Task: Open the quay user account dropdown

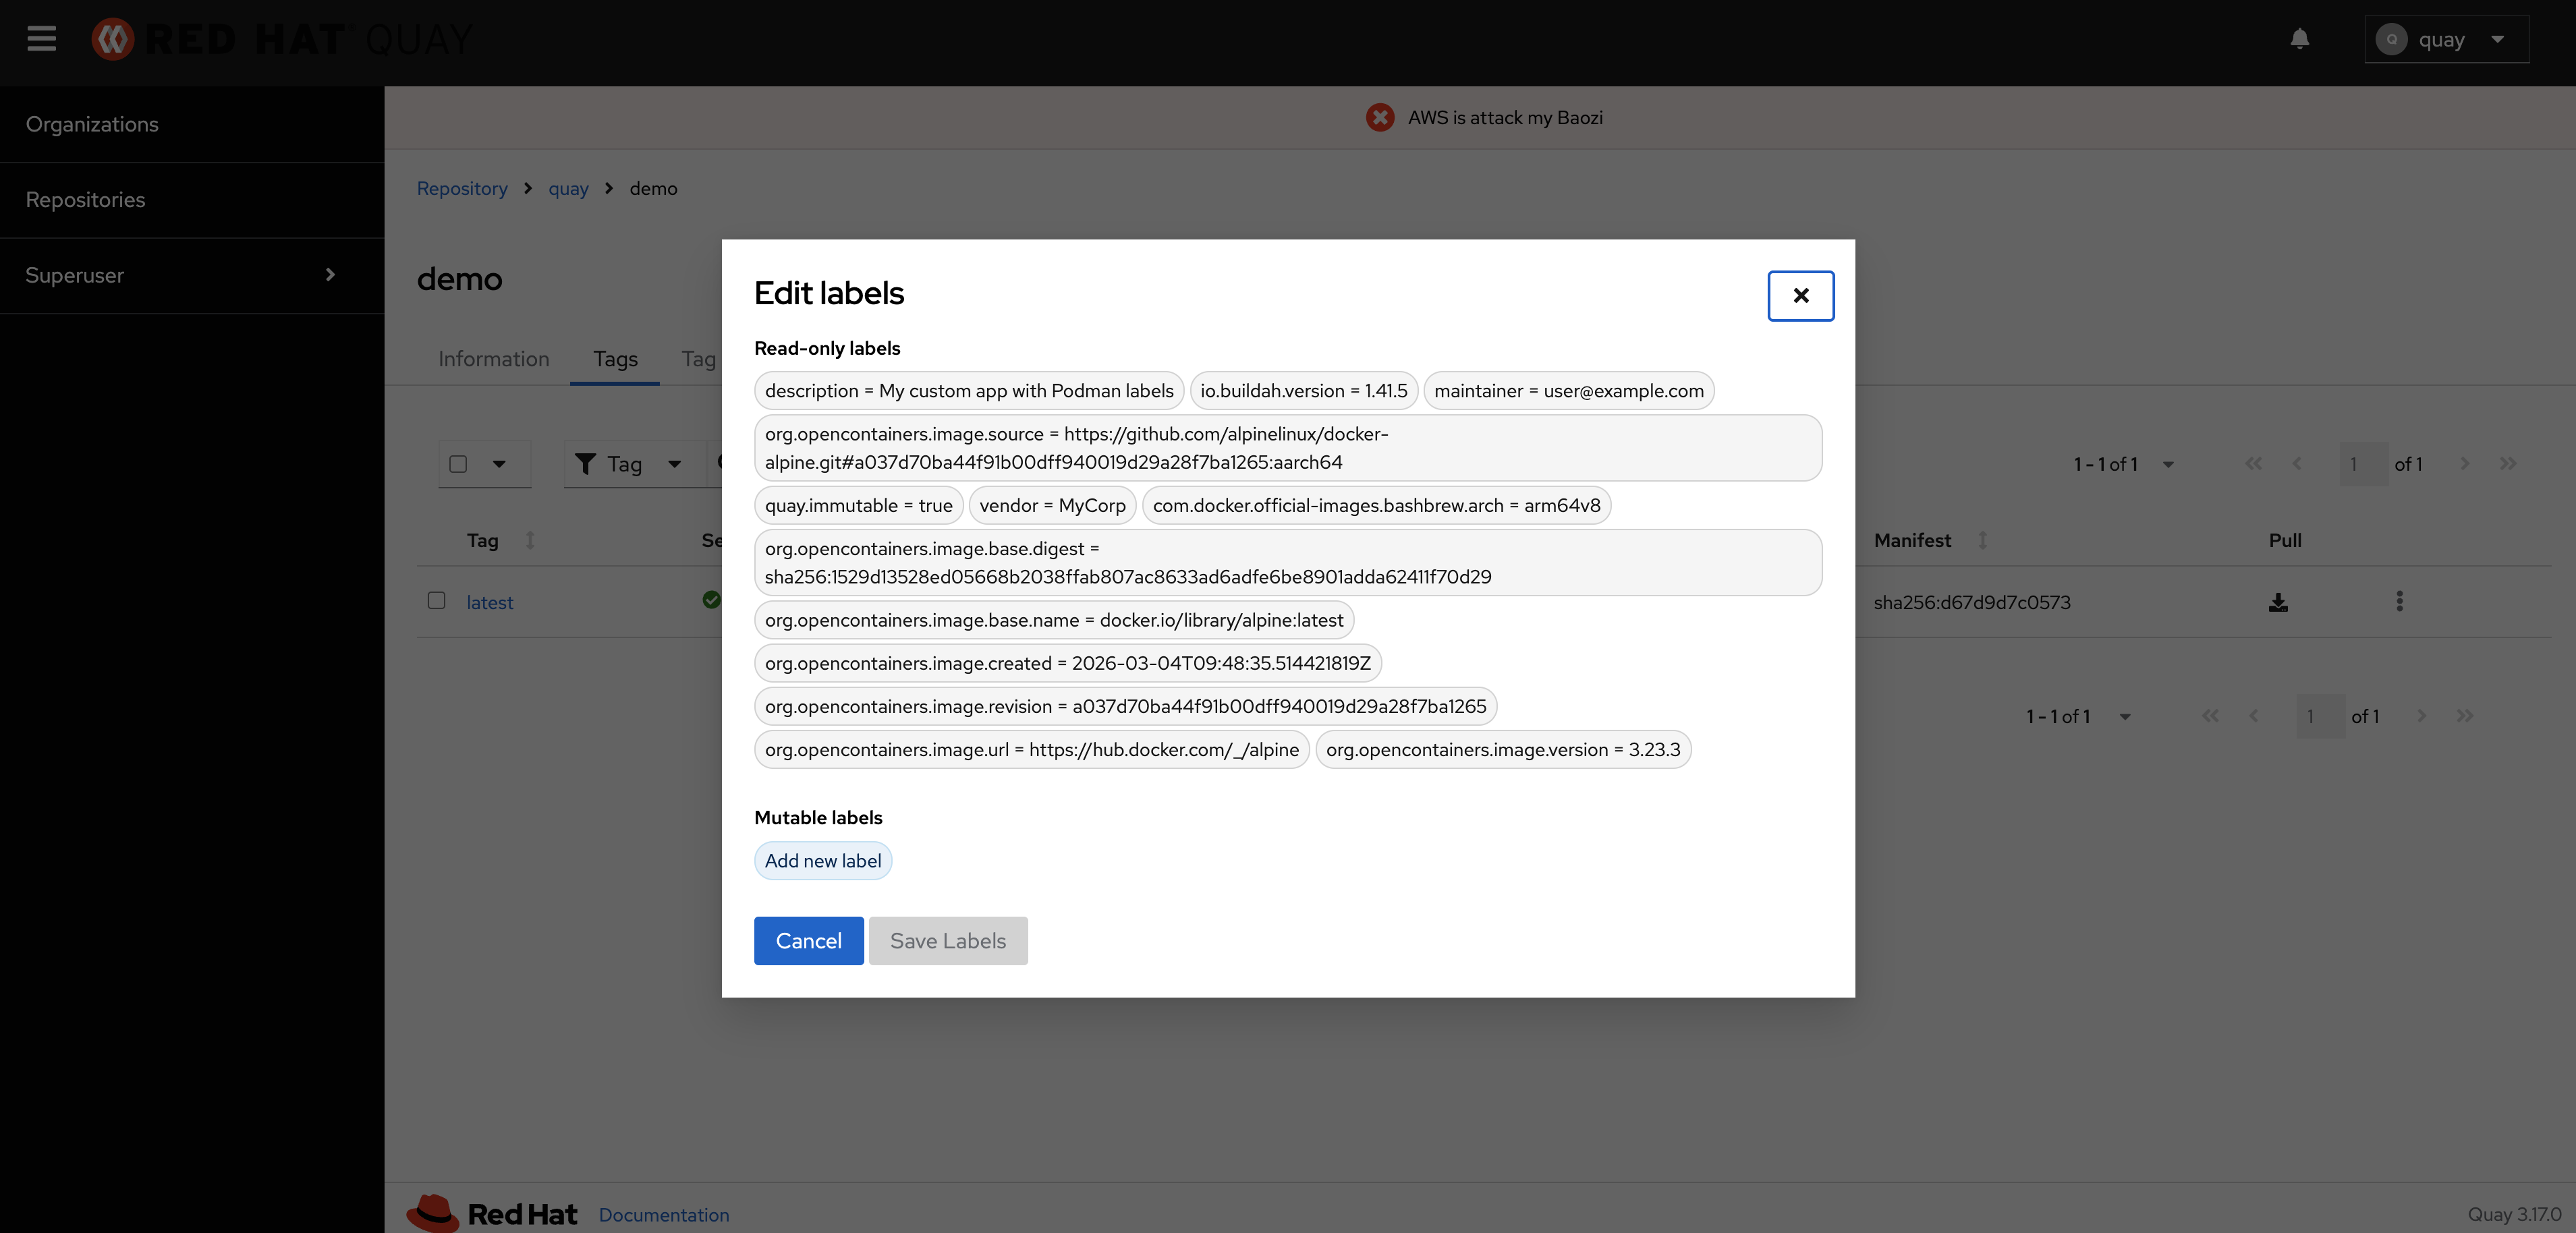Action: click(x=2445, y=39)
